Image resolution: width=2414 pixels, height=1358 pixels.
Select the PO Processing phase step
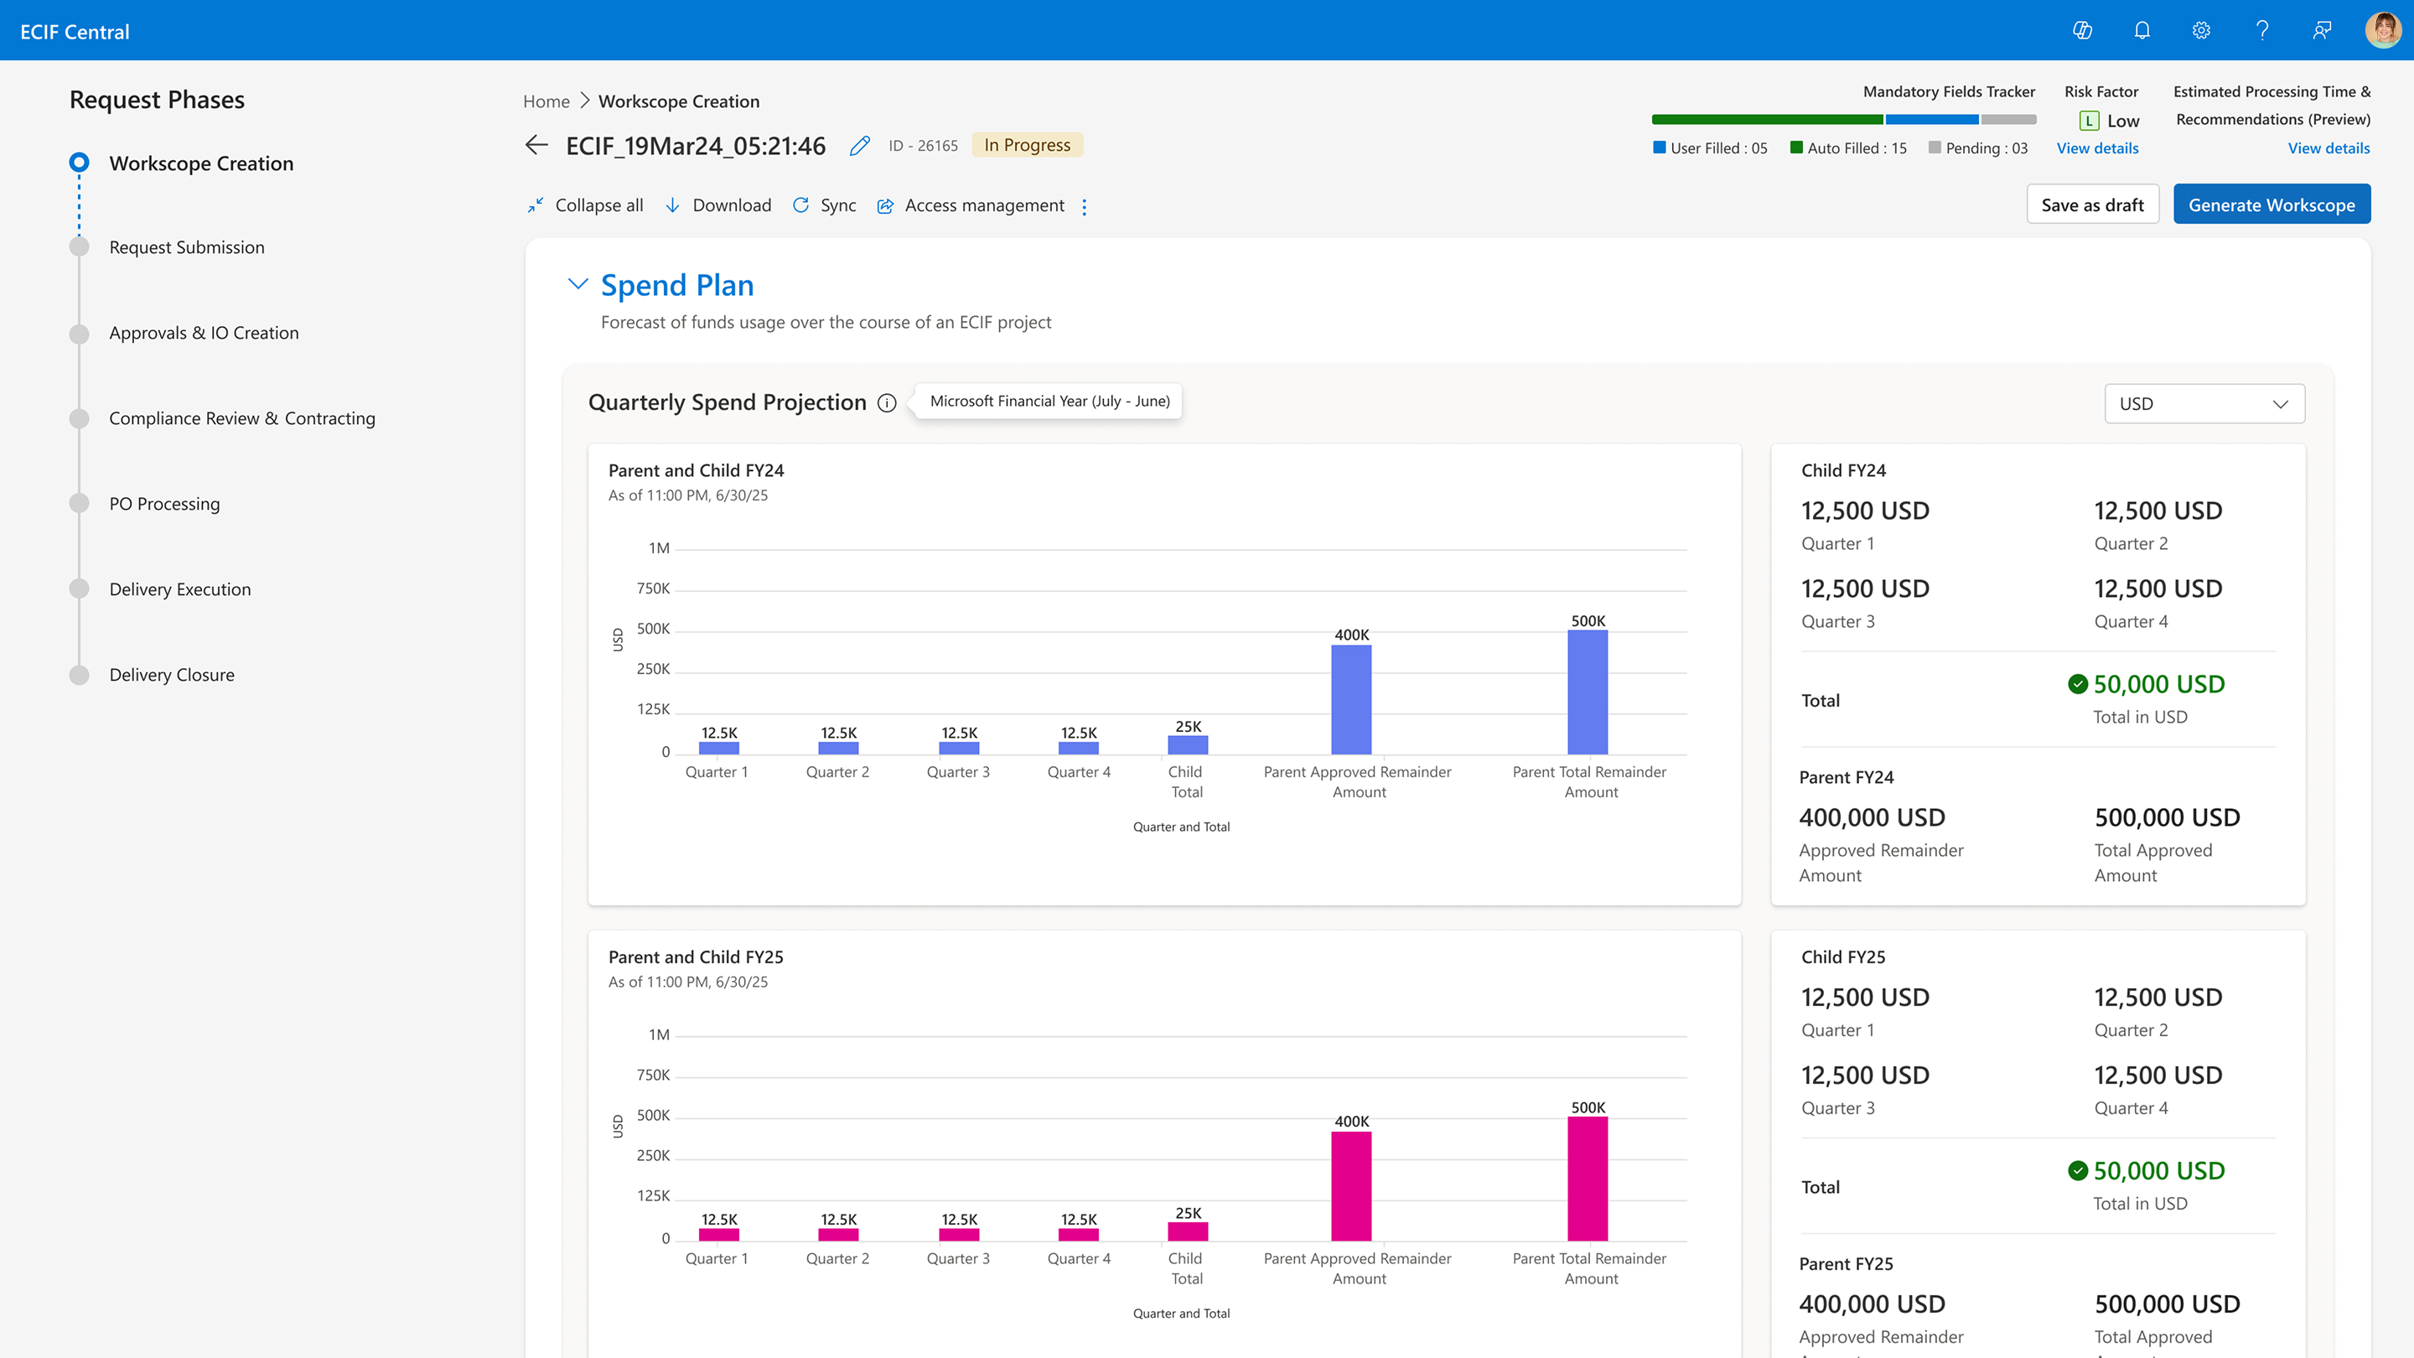(164, 504)
